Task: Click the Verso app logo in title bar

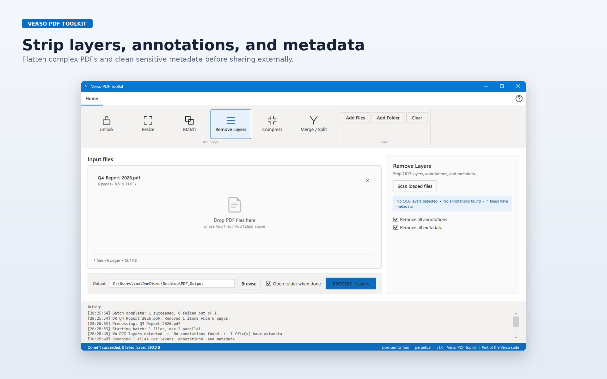Action: 86,86
